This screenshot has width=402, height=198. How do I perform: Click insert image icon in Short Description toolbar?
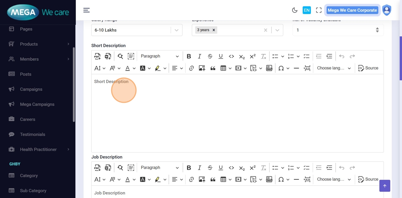coord(202,68)
